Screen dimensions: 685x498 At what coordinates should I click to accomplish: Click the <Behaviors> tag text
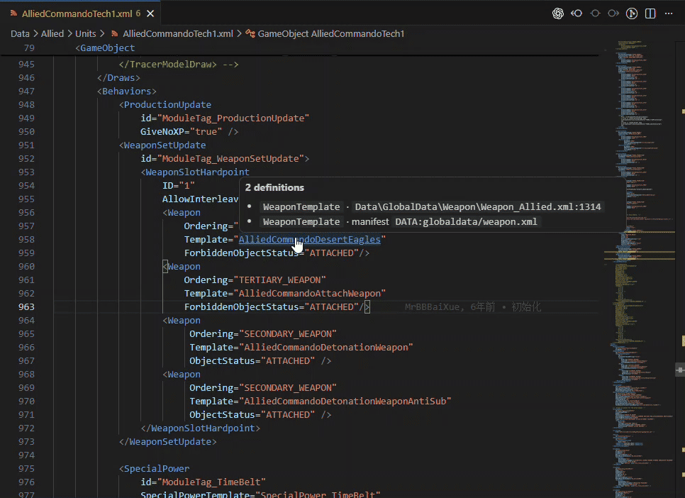pyautogui.click(x=127, y=91)
